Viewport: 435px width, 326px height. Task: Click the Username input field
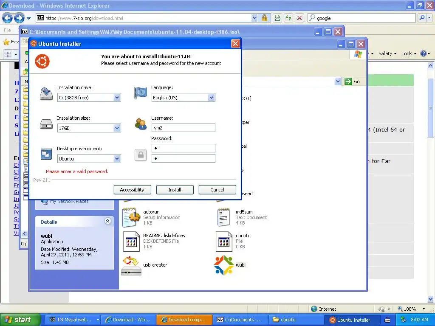(x=183, y=128)
